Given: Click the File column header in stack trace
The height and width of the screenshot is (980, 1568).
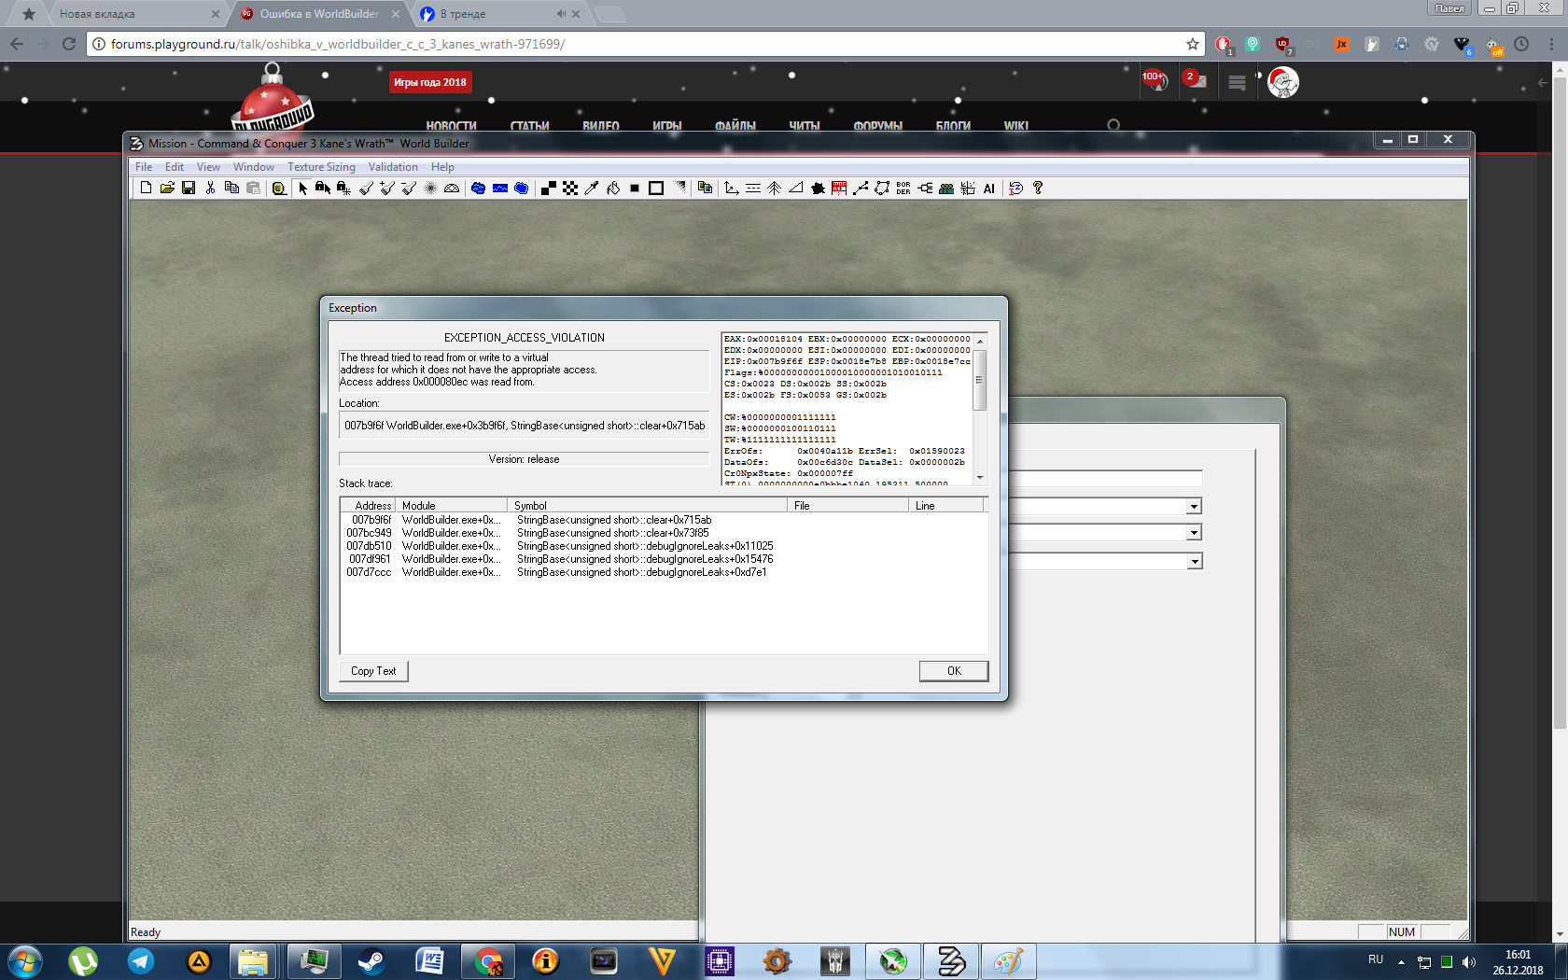Looking at the screenshot, I should point(848,505).
